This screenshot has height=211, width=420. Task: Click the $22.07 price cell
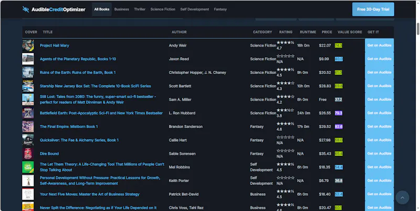325,46
